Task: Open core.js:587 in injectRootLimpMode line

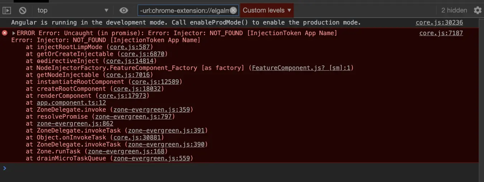Action: click(131, 47)
